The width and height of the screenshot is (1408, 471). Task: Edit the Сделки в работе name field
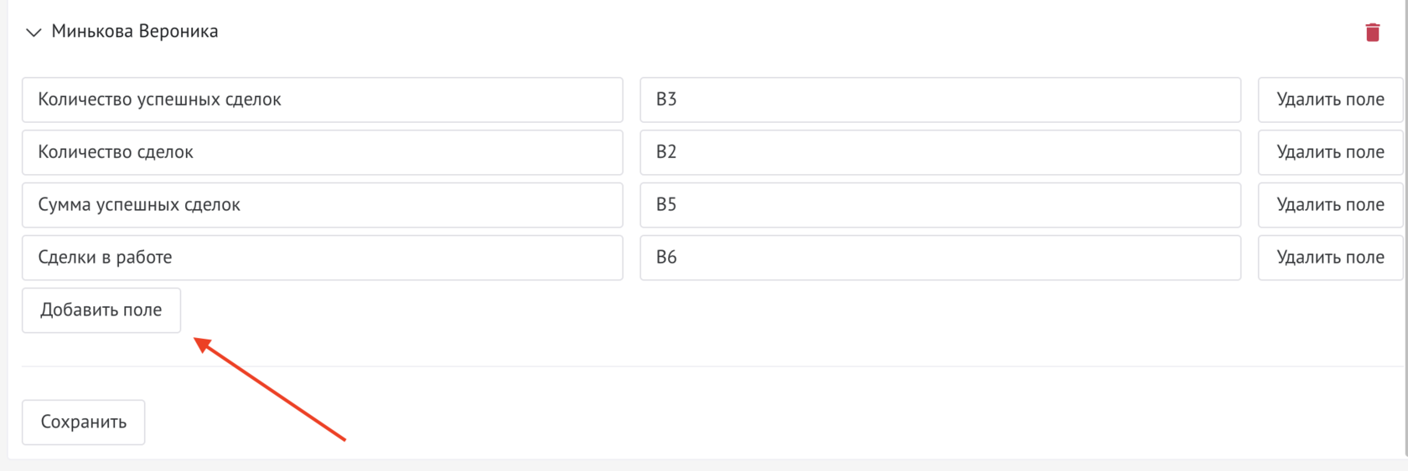pos(322,258)
